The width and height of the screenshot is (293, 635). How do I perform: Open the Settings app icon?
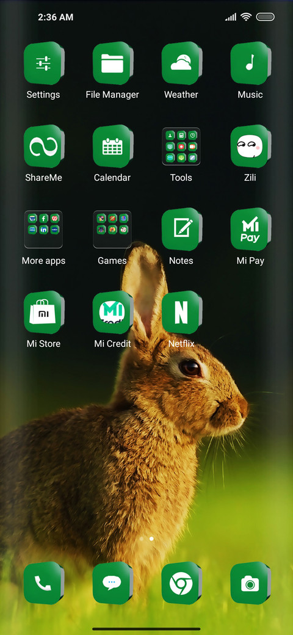(x=44, y=63)
